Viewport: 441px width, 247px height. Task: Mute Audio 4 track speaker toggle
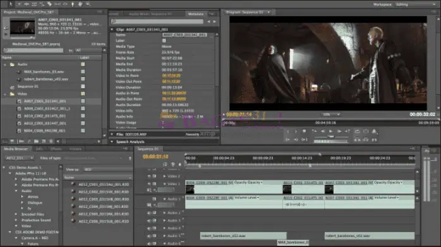[149, 228]
